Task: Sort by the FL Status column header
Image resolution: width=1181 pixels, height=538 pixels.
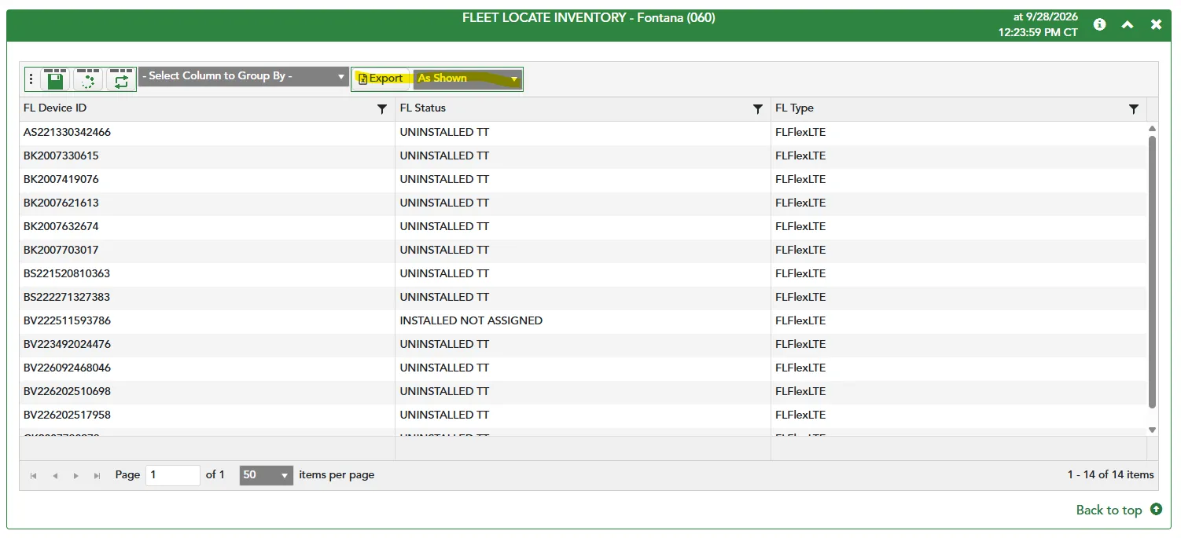Action: pos(423,108)
